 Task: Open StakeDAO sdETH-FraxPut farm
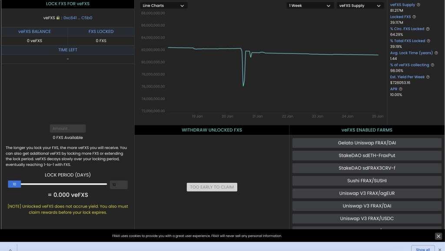pos(367,155)
